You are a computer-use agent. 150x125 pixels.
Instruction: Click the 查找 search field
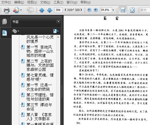tap(145, 10)
